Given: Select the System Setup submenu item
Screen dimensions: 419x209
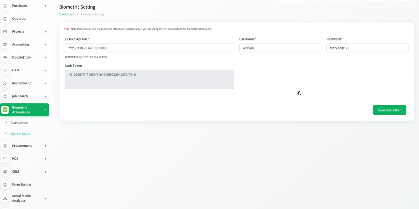Looking at the screenshot, I should click(21, 134).
